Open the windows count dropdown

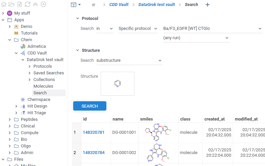coord(76,5)
